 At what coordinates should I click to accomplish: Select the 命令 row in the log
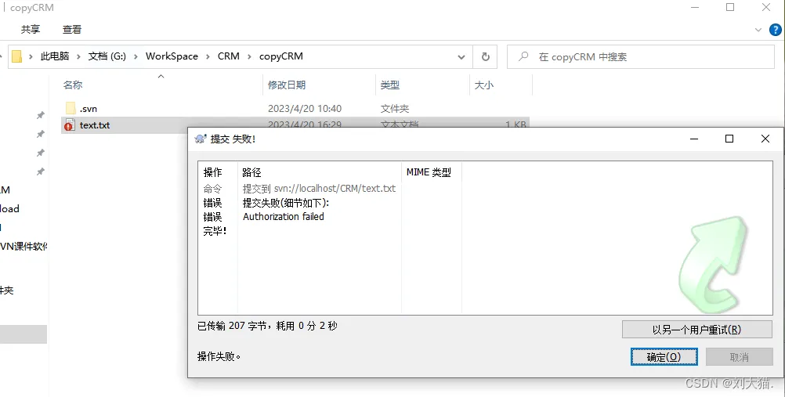tap(212, 189)
